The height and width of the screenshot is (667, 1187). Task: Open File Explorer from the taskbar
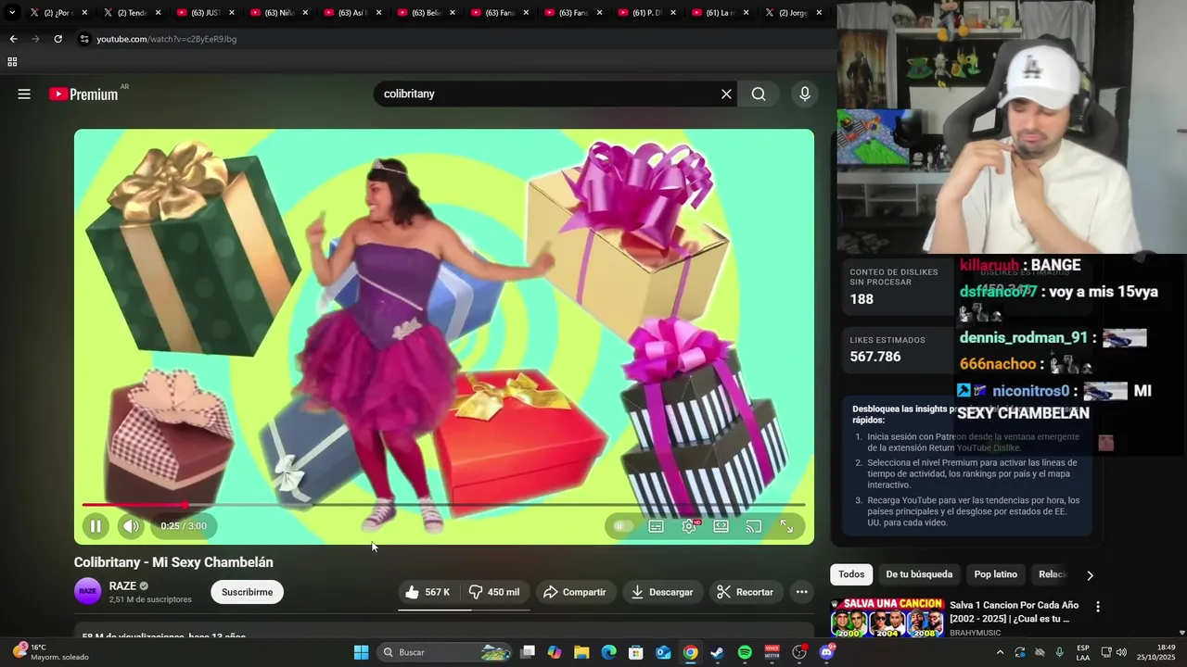581,652
